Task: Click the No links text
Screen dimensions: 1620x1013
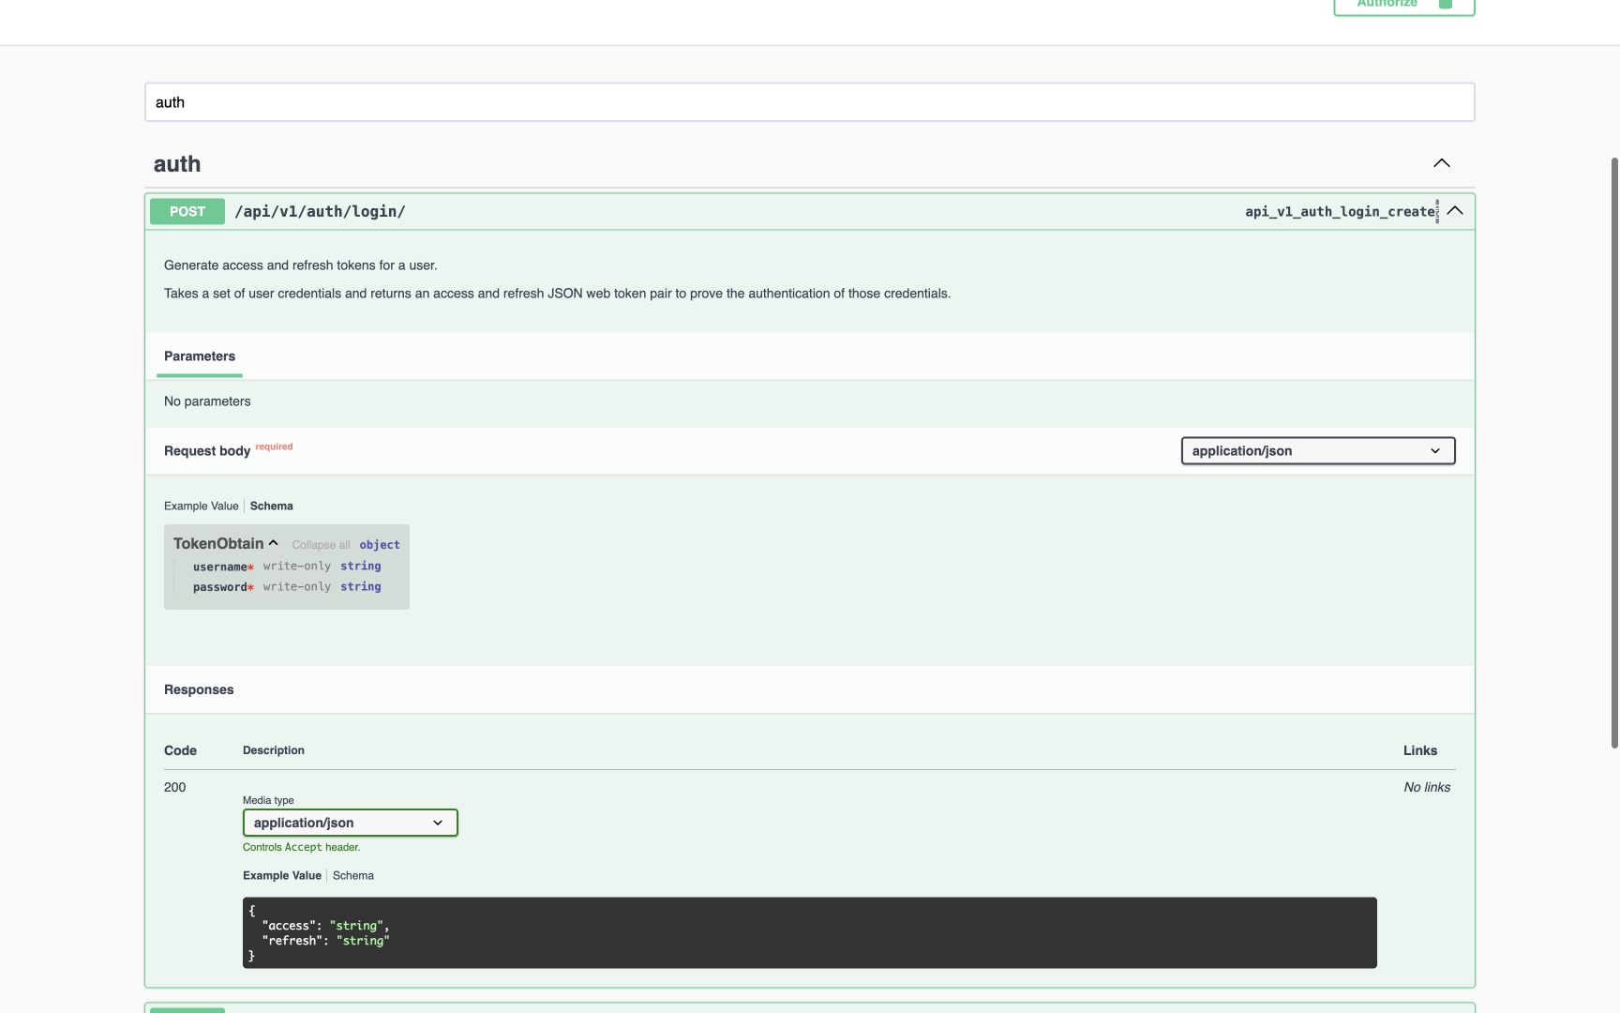Action: [1427, 787]
